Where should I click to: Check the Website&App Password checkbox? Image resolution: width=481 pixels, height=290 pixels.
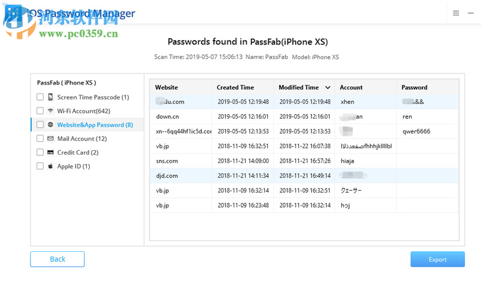coord(40,125)
